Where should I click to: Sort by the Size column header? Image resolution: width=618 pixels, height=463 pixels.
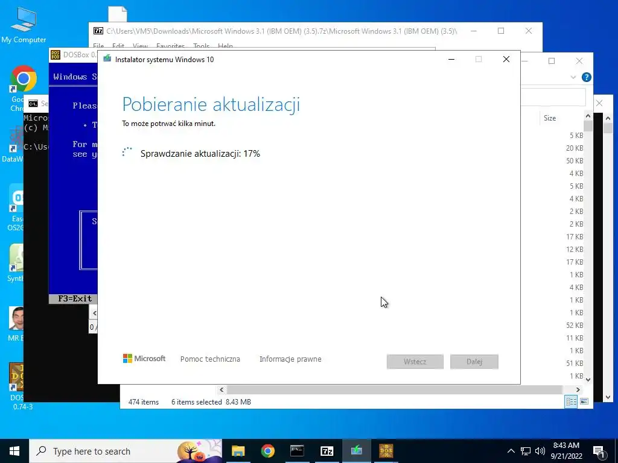(550, 118)
